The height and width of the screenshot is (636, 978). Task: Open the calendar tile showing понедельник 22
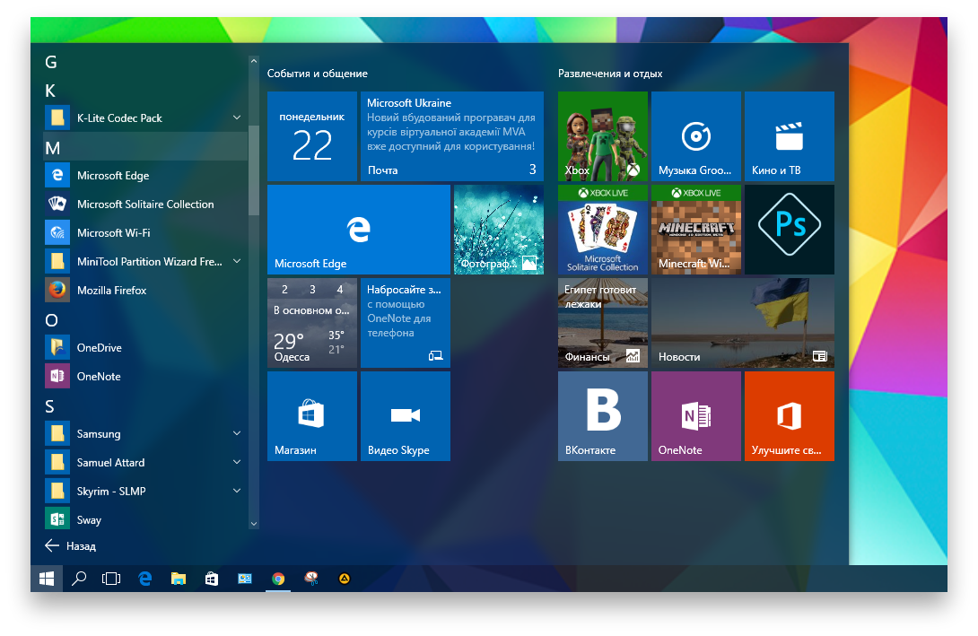312,136
